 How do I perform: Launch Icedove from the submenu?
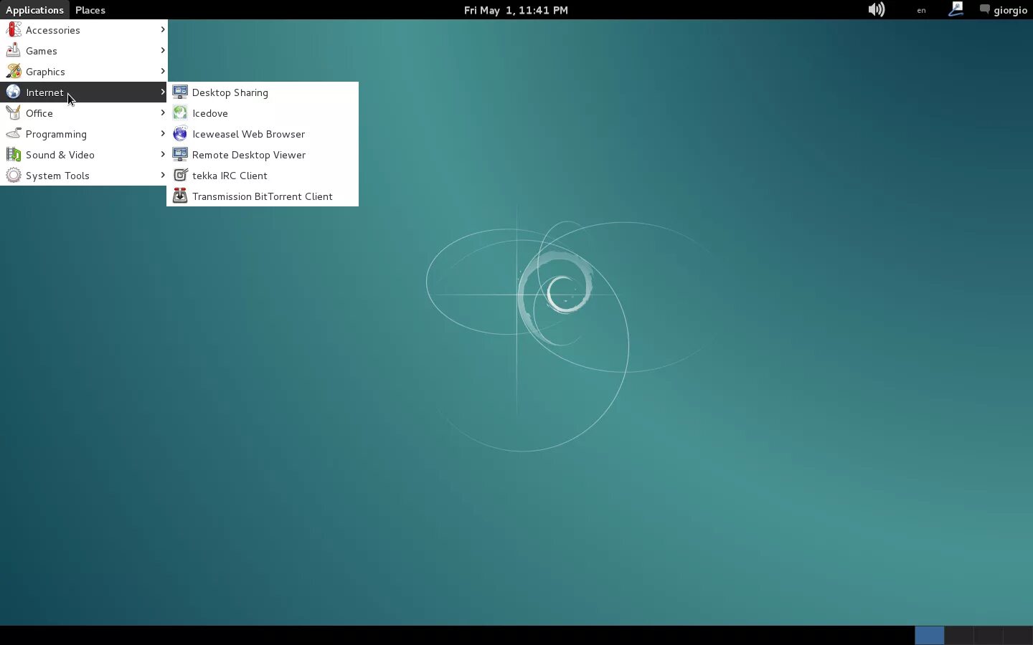[263, 113]
